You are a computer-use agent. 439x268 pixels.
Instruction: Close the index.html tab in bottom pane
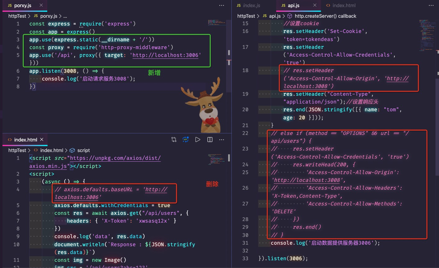point(42,140)
